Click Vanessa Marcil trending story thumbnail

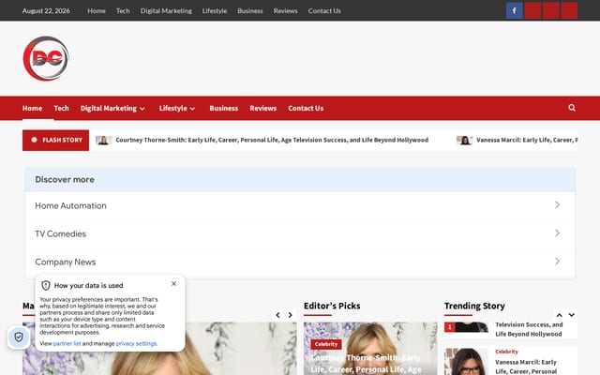coord(467,362)
